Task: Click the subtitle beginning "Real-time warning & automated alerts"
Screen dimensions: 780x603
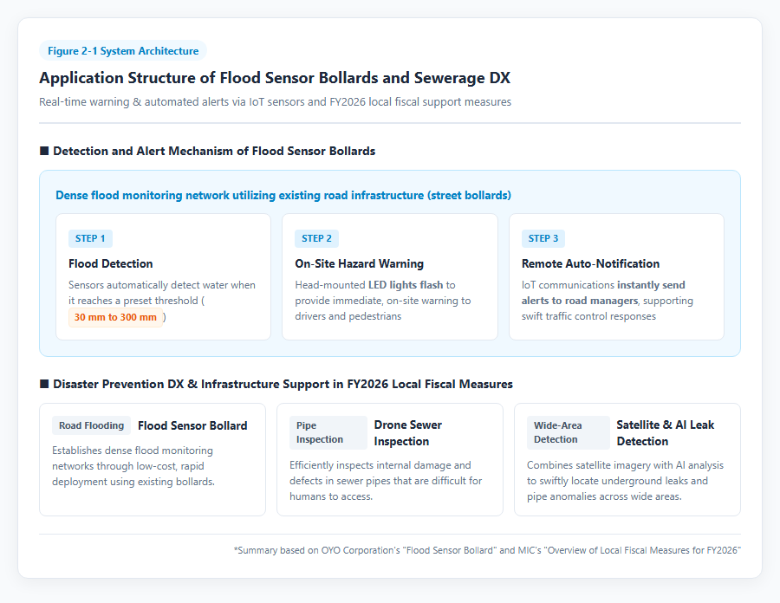Action: point(275,102)
